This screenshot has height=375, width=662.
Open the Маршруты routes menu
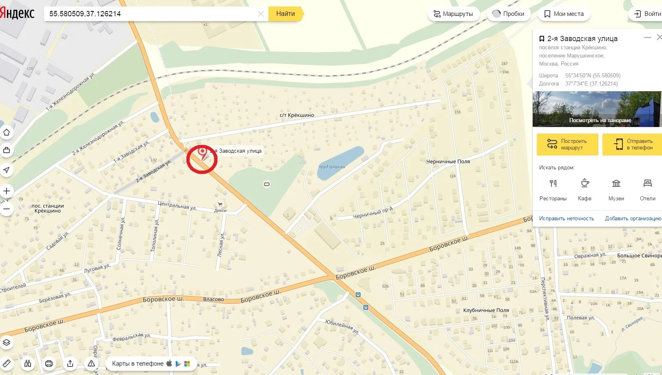(453, 14)
